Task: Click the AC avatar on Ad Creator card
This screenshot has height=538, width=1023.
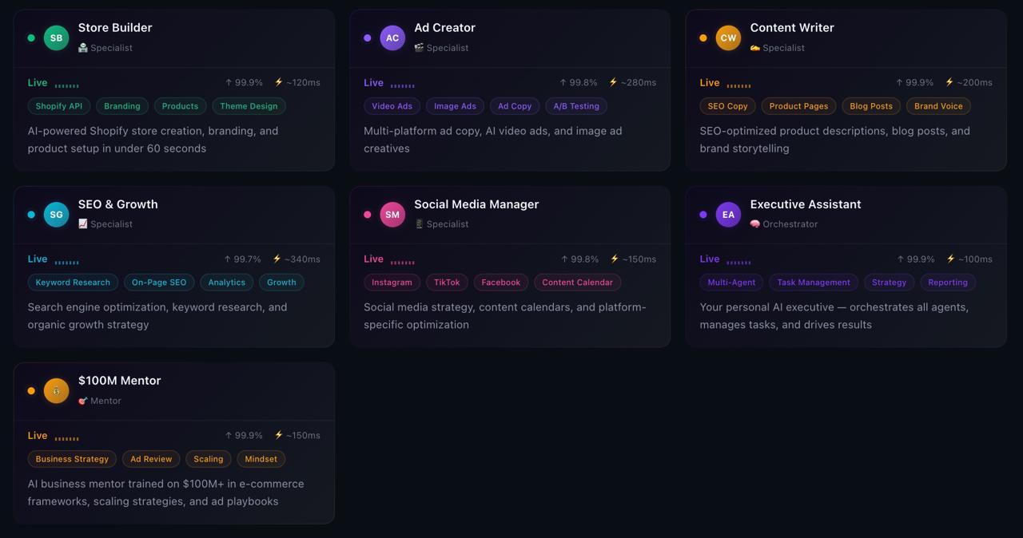Action: 392,38
